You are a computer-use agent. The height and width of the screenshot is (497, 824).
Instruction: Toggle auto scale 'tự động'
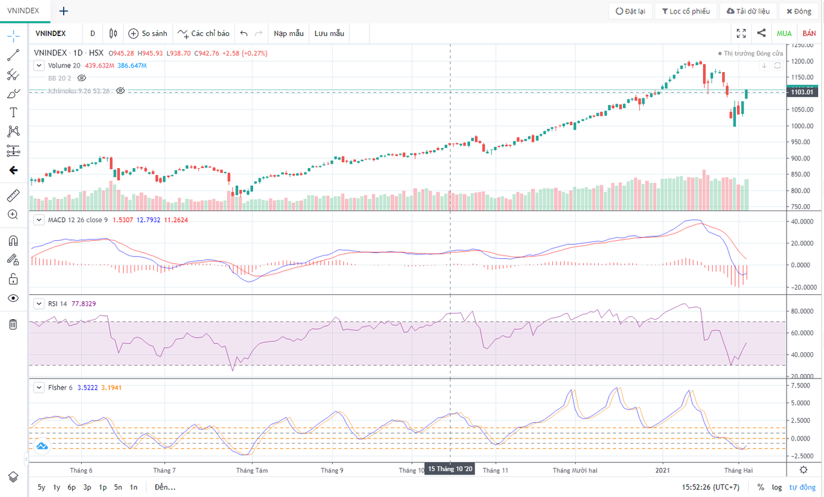point(802,487)
